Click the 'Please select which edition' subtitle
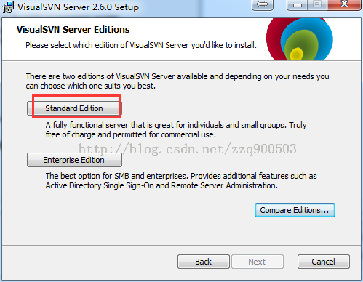363x282 pixels. click(141, 45)
